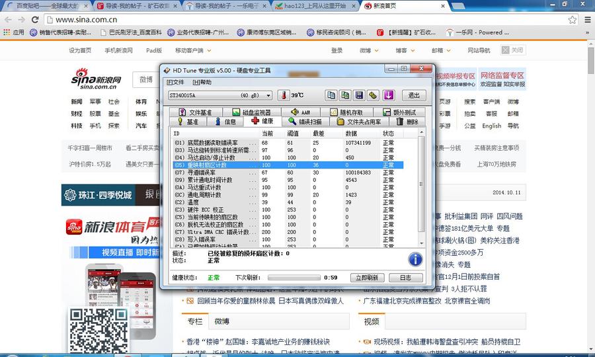Switch to the 错误扫描 tab
The image size is (595, 357).
pos(305,122)
